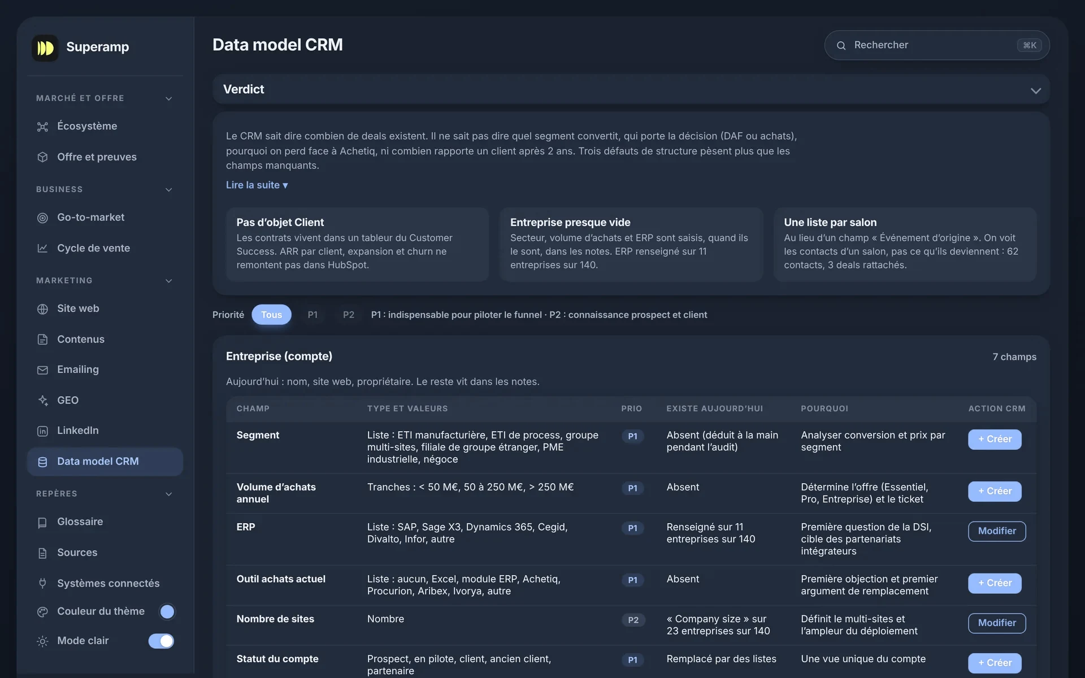
Task: Navigate to Emailing page
Action: (x=105, y=370)
